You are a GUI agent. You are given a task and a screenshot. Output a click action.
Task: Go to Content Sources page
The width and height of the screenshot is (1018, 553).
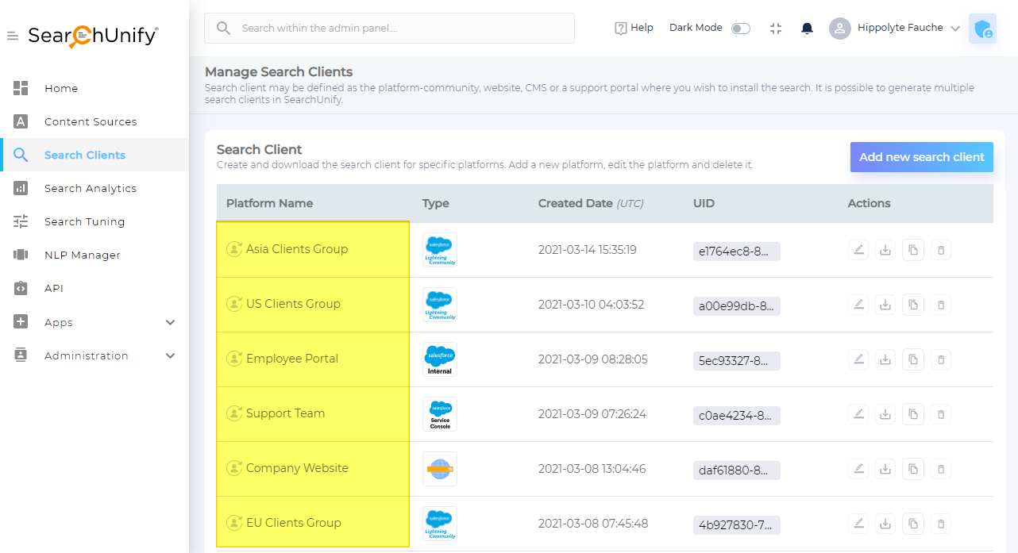coord(90,121)
